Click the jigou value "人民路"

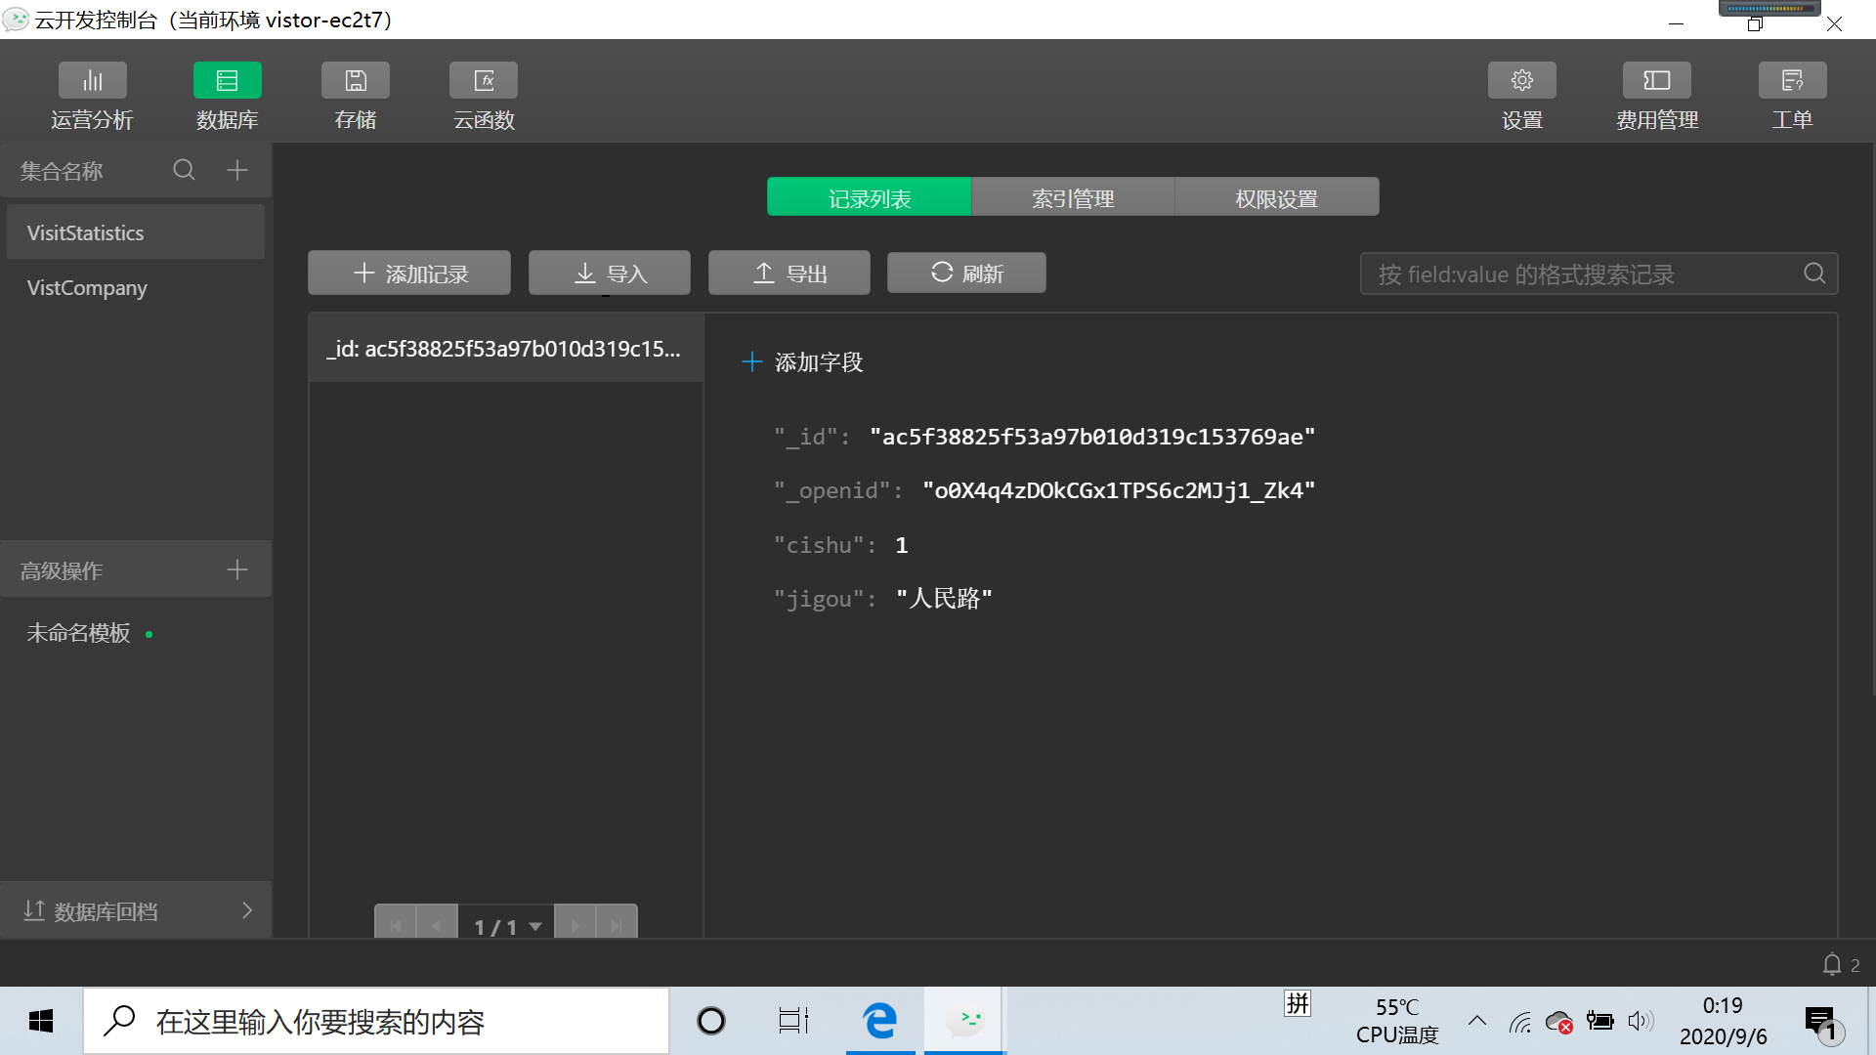944,599
